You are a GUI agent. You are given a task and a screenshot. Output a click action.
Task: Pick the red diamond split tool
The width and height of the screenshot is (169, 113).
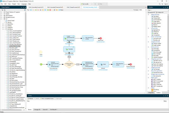(x=38, y=10)
